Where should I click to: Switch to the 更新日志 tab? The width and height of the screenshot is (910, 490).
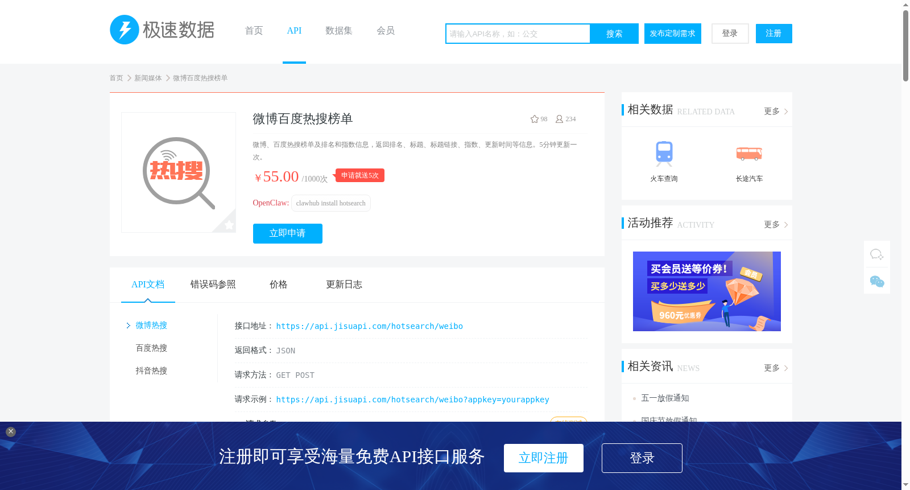click(x=344, y=285)
